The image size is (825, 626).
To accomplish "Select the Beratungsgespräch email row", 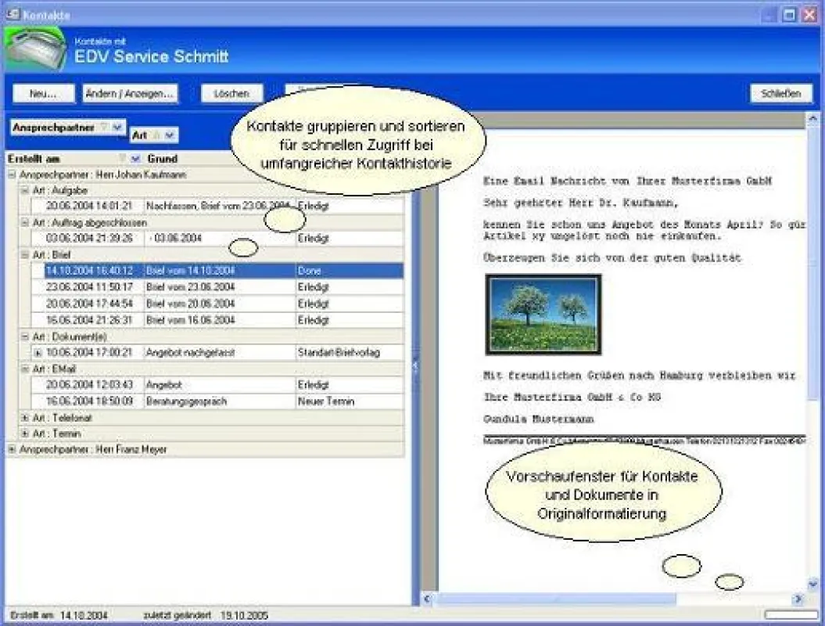I will [217, 401].
